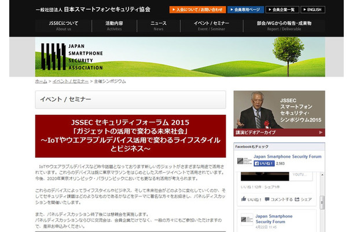Open the 講演ビデオアーカイブ link bar
This screenshot has width=353, height=232.
279,132
